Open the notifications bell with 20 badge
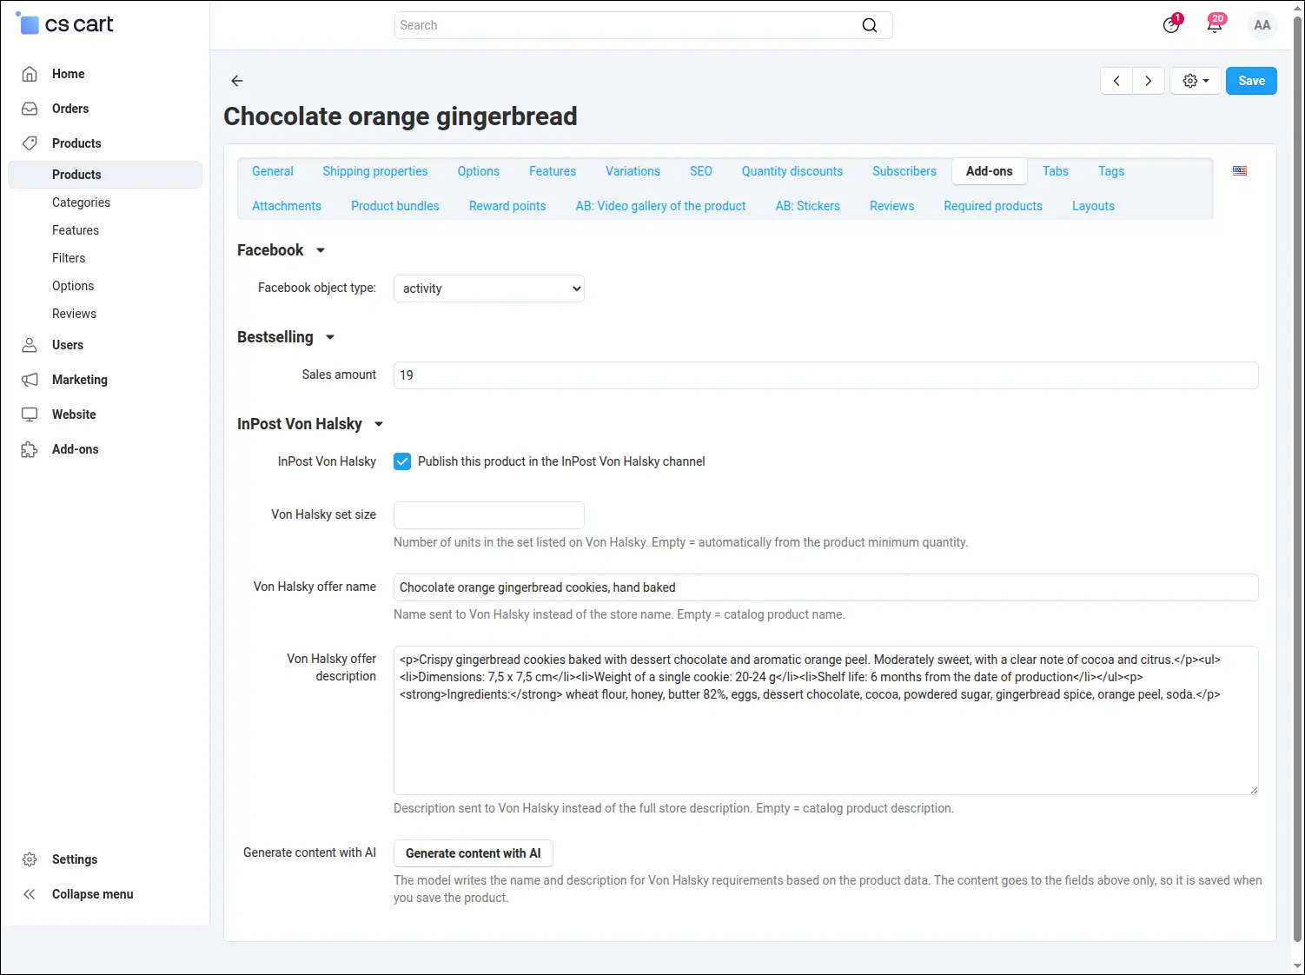This screenshot has width=1305, height=975. [1216, 24]
